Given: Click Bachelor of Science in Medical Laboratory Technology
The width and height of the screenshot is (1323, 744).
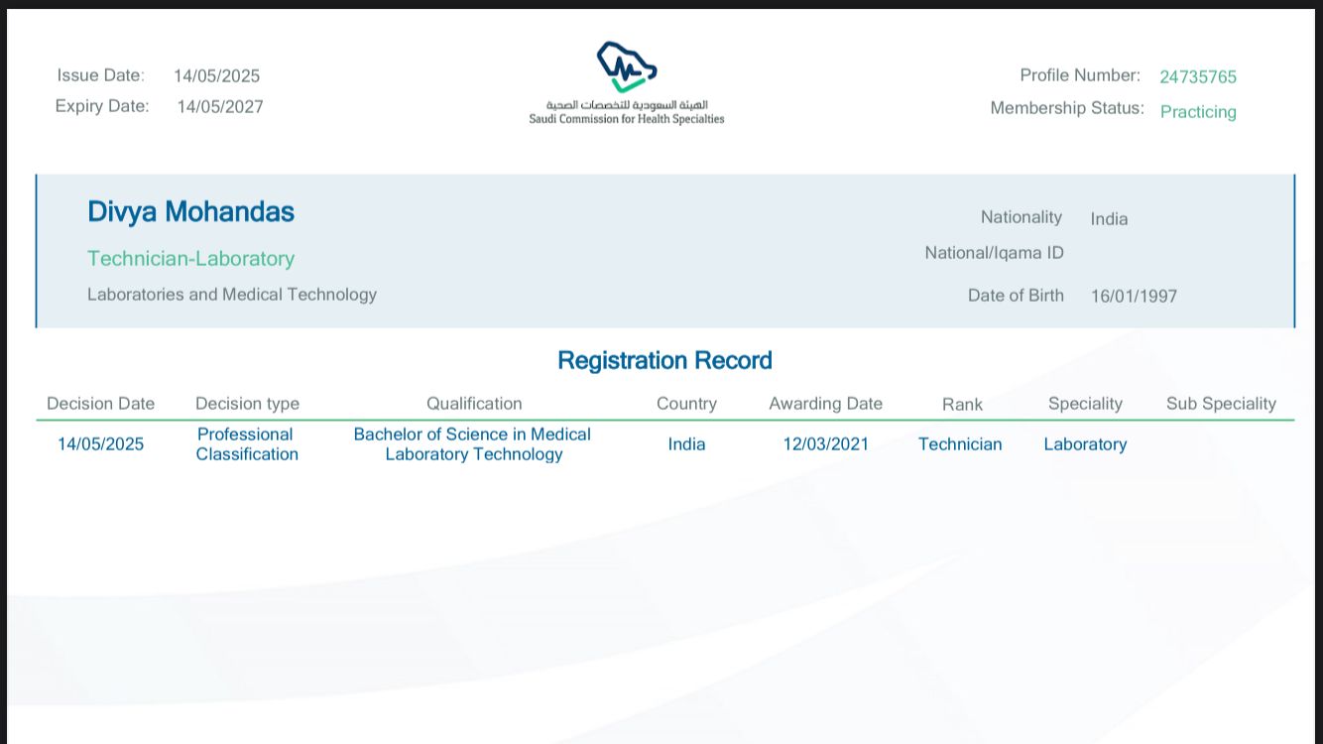Looking at the screenshot, I should (x=472, y=444).
